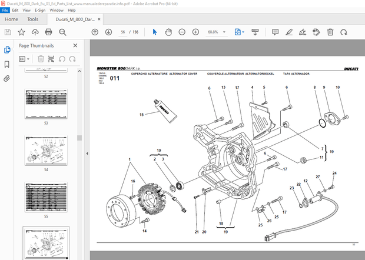Viewport: 365px width, 260px height.
Task: Open the Help menu
Action: click(x=72, y=10)
